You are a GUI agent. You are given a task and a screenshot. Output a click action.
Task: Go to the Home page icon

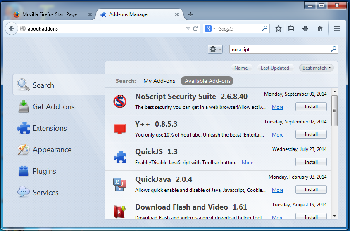tap(320, 28)
